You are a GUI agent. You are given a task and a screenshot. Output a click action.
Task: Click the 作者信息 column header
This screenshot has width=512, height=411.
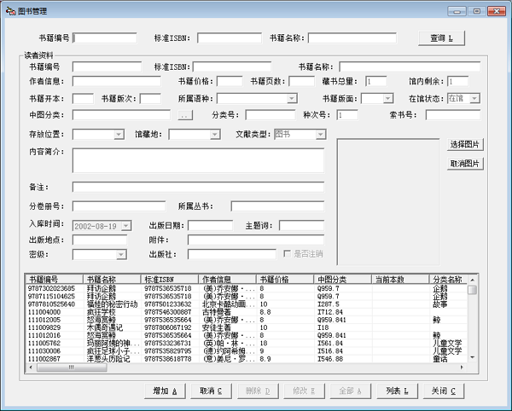coord(227,279)
